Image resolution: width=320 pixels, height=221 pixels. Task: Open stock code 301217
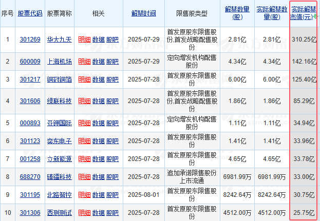pyautogui.click(x=30, y=79)
